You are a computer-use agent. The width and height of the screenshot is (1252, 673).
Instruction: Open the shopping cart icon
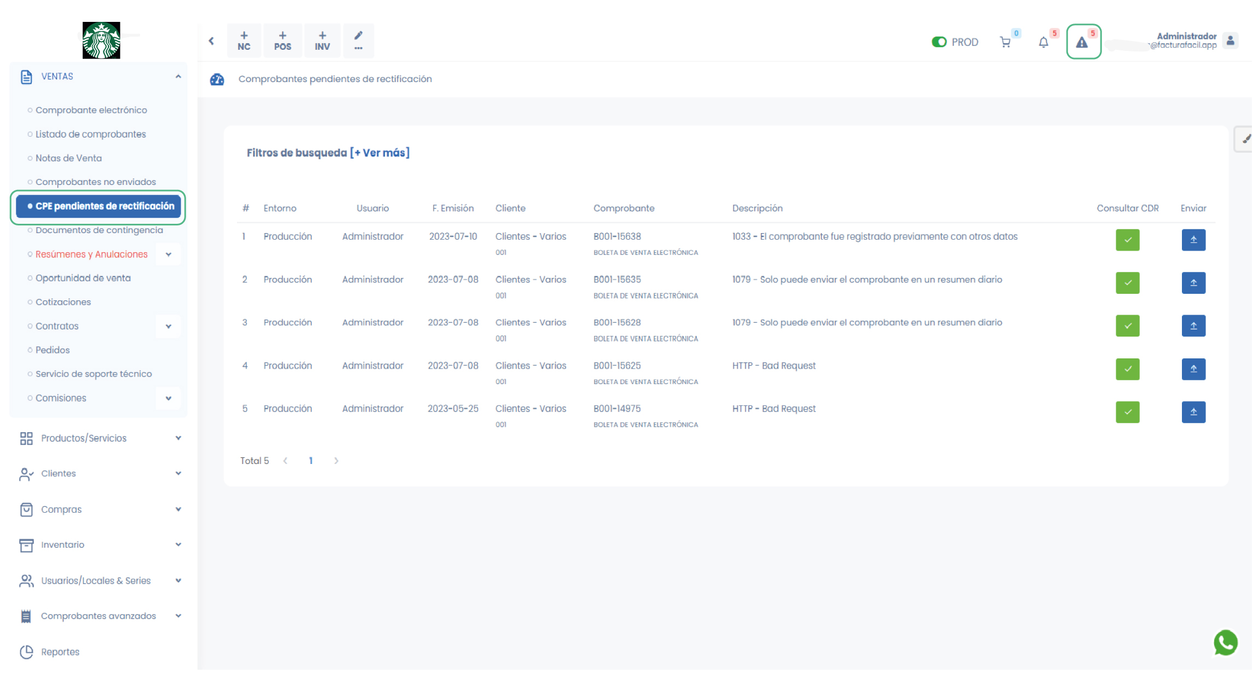1005,42
